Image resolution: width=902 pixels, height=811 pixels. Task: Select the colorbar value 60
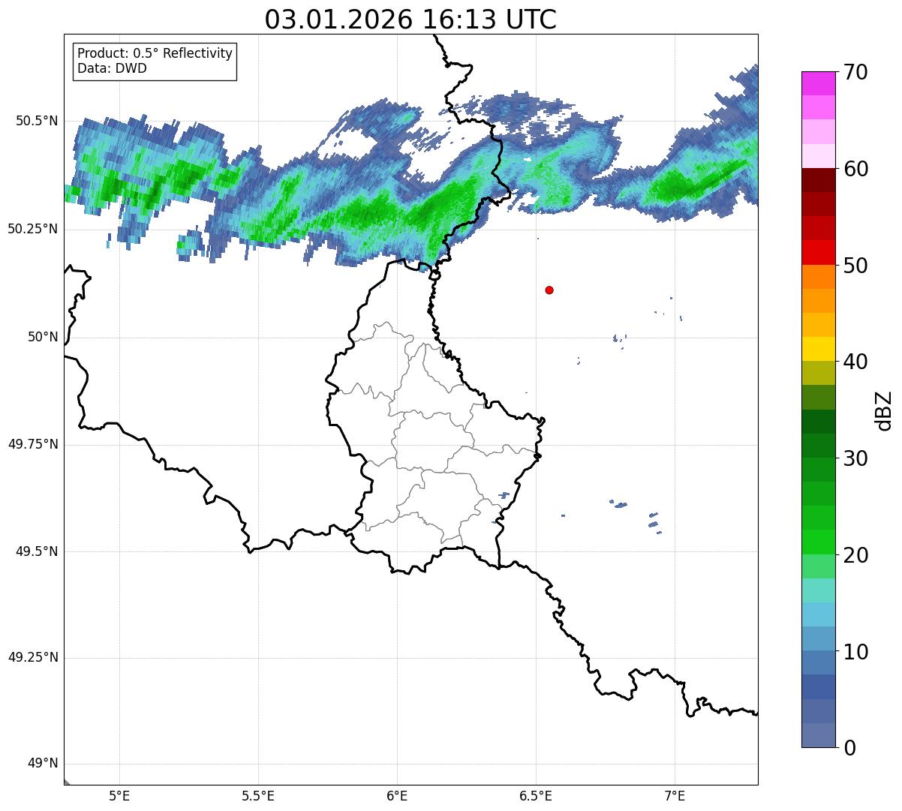click(x=855, y=169)
